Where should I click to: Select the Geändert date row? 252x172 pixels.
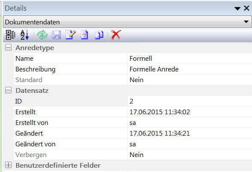click(133, 133)
